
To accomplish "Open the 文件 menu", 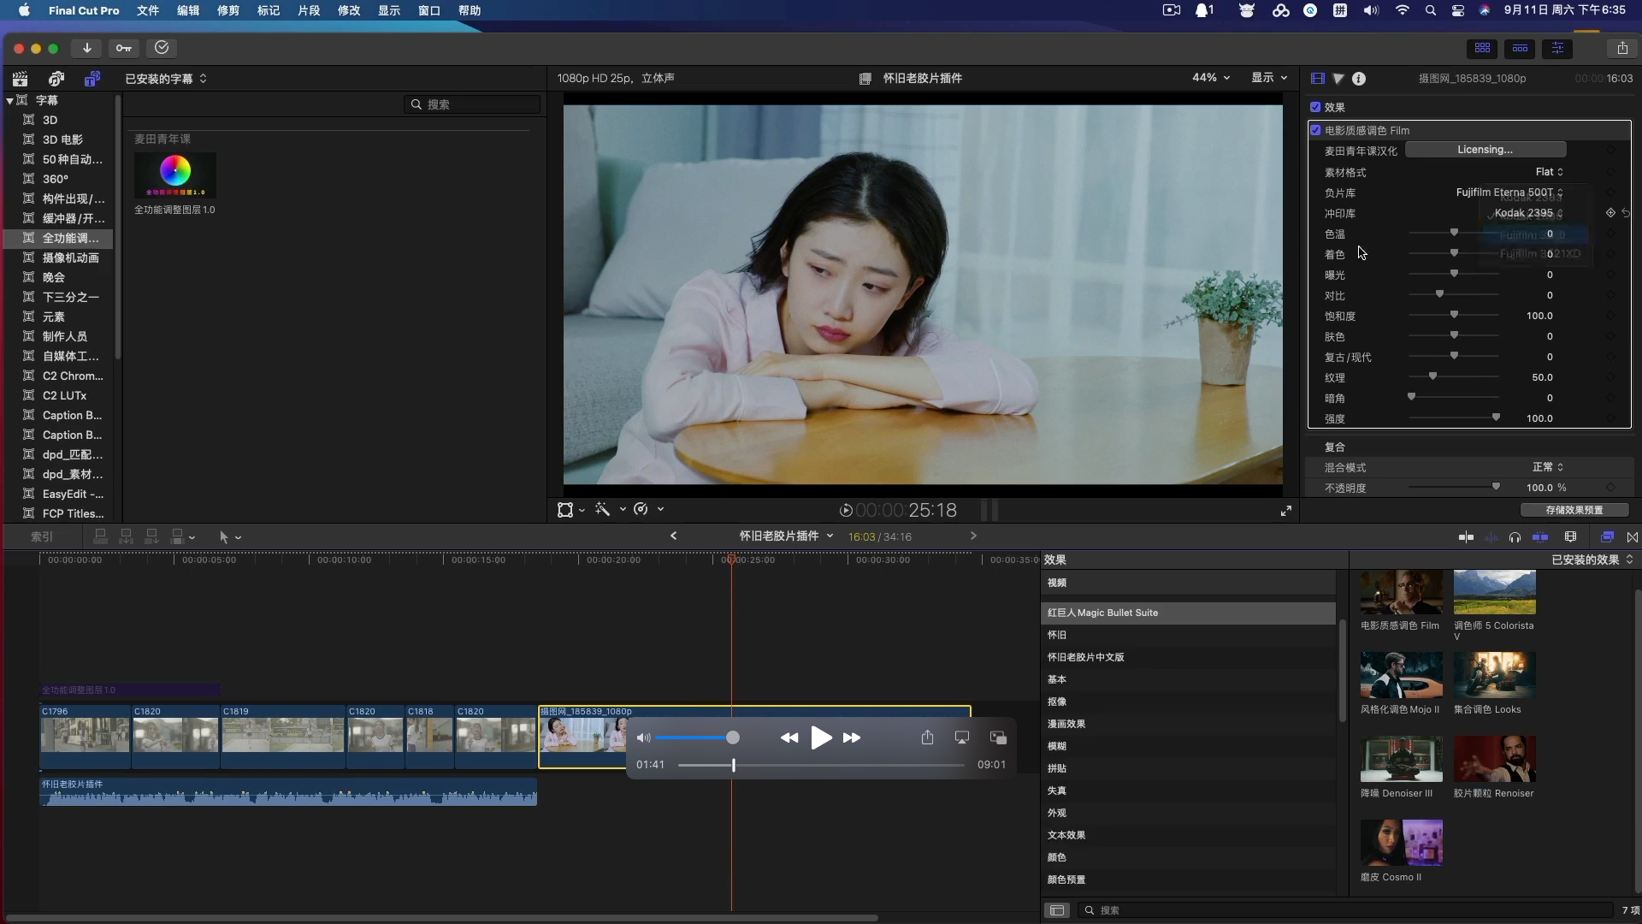I will point(148,10).
